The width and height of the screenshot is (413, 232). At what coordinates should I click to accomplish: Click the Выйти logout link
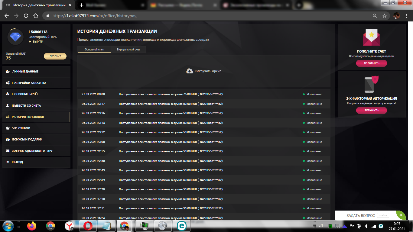pyautogui.click(x=36, y=42)
